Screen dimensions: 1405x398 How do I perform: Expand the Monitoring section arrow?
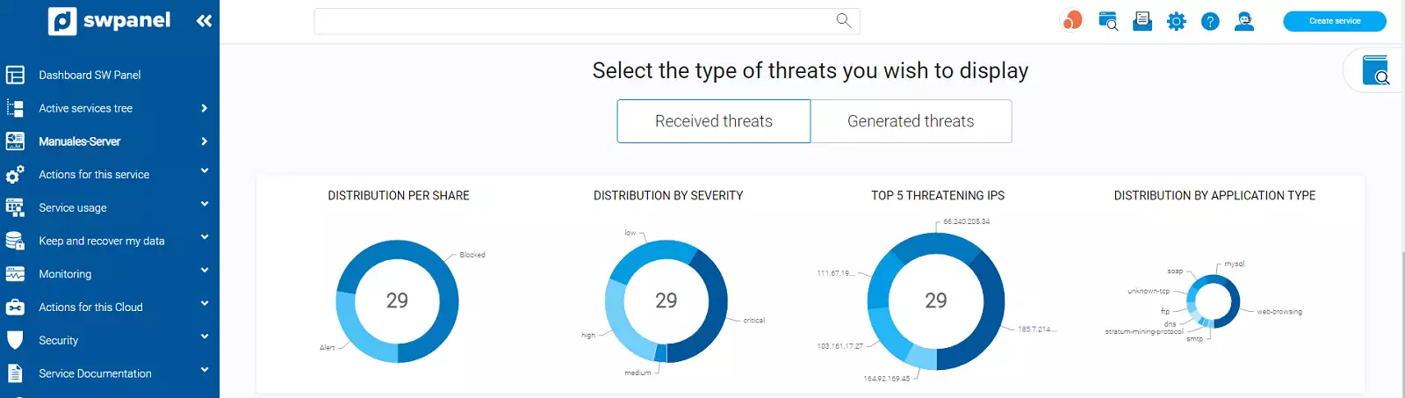point(204,271)
